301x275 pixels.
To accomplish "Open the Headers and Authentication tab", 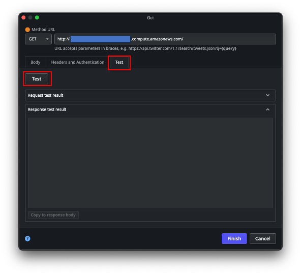I will [x=78, y=62].
